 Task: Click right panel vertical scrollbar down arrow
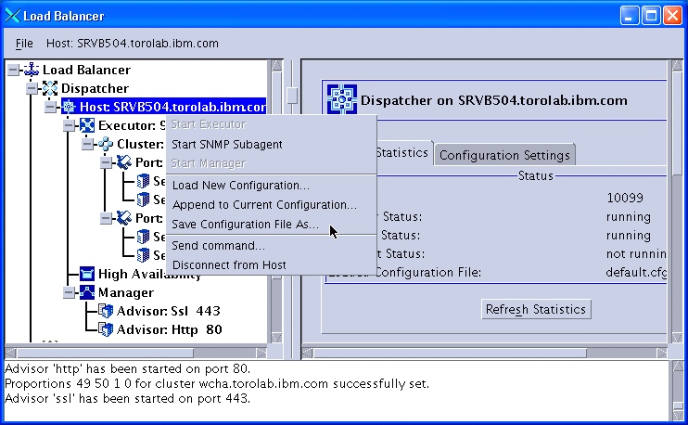pos(677,338)
